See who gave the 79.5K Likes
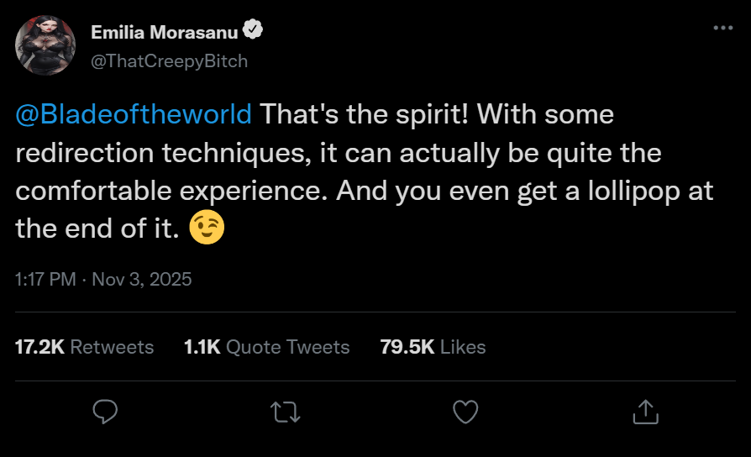 [x=433, y=347]
